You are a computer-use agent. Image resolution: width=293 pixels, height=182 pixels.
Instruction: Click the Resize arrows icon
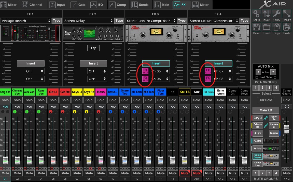click(287, 14)
